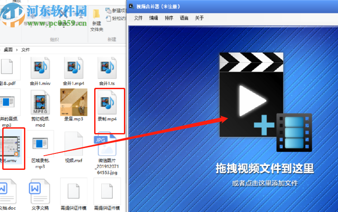
Task: Click the filmstrip plus icon
Action: tap(294, 132)
